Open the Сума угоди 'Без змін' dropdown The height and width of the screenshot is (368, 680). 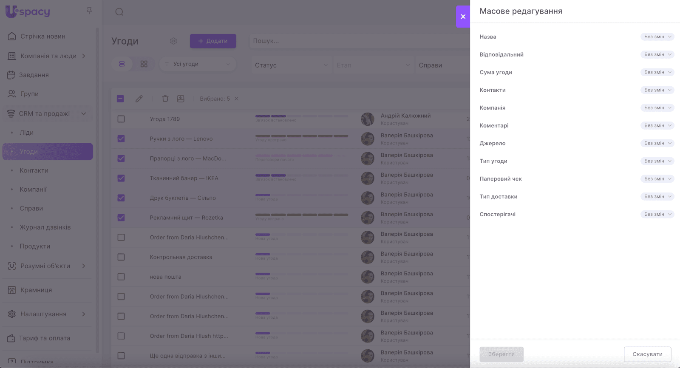tap(657, 72)
